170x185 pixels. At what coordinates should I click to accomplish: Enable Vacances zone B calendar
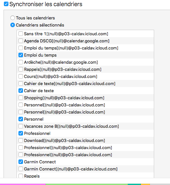coord(21,126)
